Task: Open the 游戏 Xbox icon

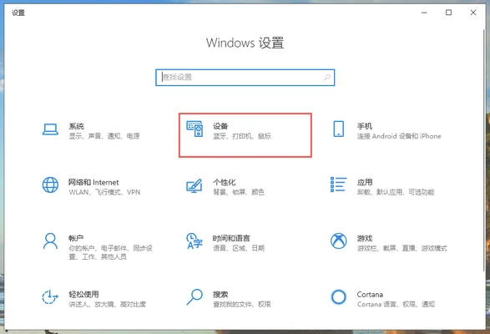Action: point(339,240)
